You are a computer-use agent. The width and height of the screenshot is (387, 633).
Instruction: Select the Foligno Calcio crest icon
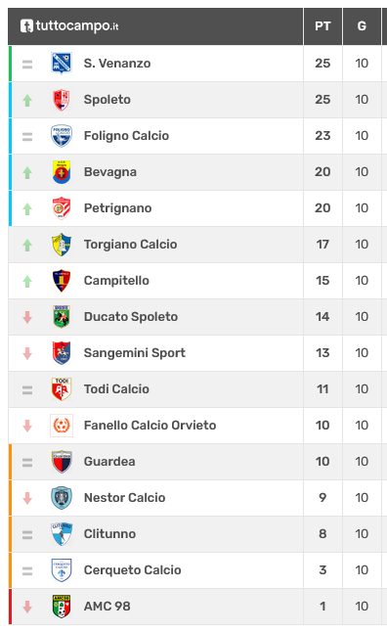(62, 136)
